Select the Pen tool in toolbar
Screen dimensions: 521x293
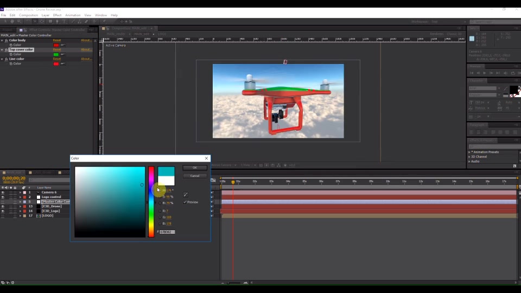coord(57,21)
